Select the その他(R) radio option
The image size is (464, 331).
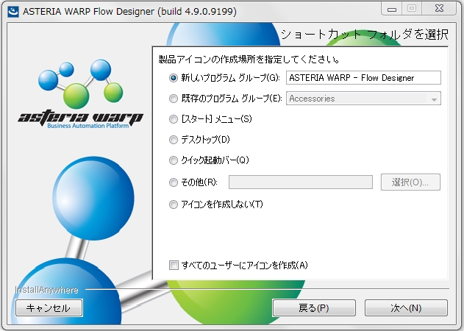point(174,182)
